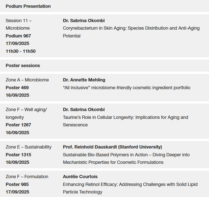This screenshot has height=197, width=209.
Task: Select the 11h30 - 11h50 time slot
Action: (x=21, y=51)
